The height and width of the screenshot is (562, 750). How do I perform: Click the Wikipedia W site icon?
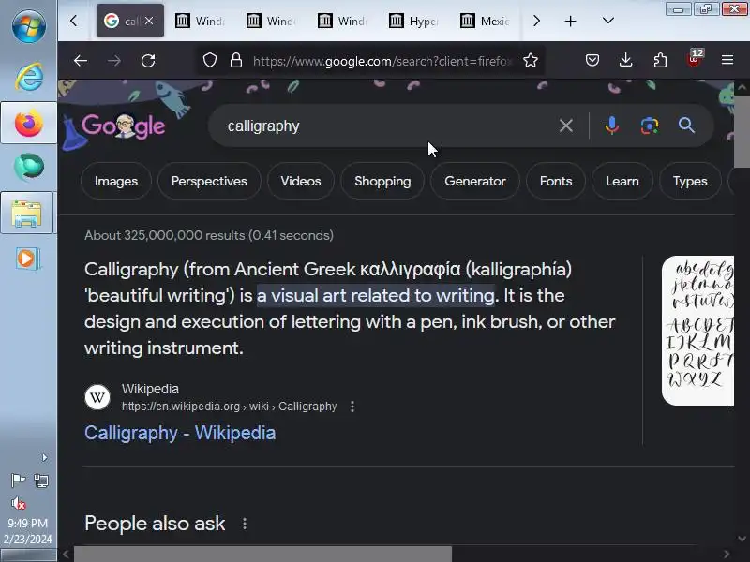tap(97, 397)
